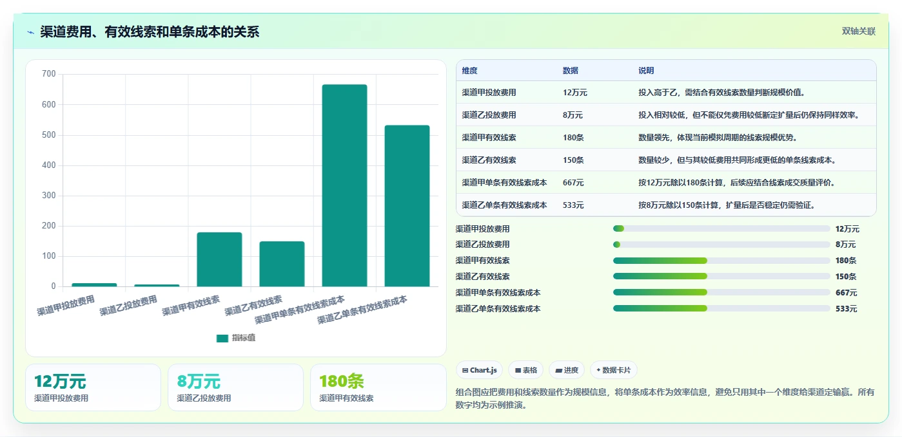
Task: Click the 渠道甲单条有效线索成本 bar in the chart
Action: click(x=344, y=185)
